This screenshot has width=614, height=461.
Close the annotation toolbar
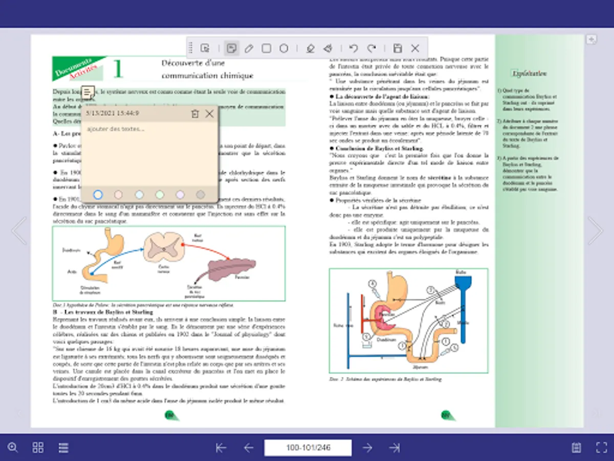[415, 49]
